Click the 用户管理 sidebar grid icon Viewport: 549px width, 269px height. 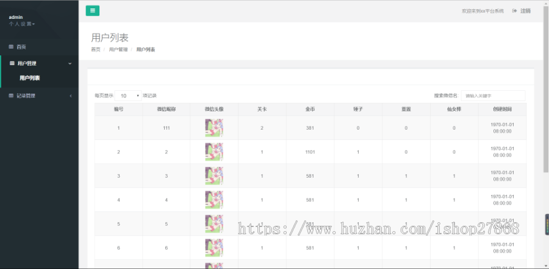(x=12, y=63)
